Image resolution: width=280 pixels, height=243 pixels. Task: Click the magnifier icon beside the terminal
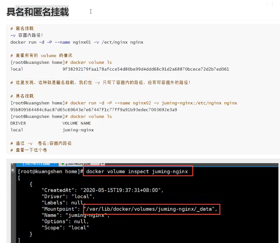point(13,171)
